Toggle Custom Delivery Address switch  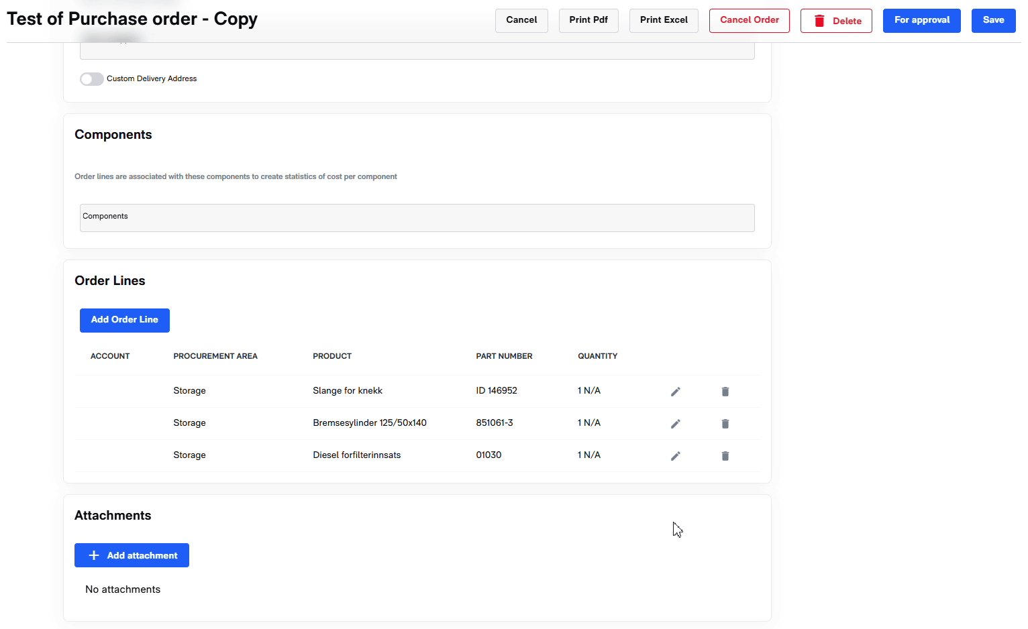(x=92, y=79)
